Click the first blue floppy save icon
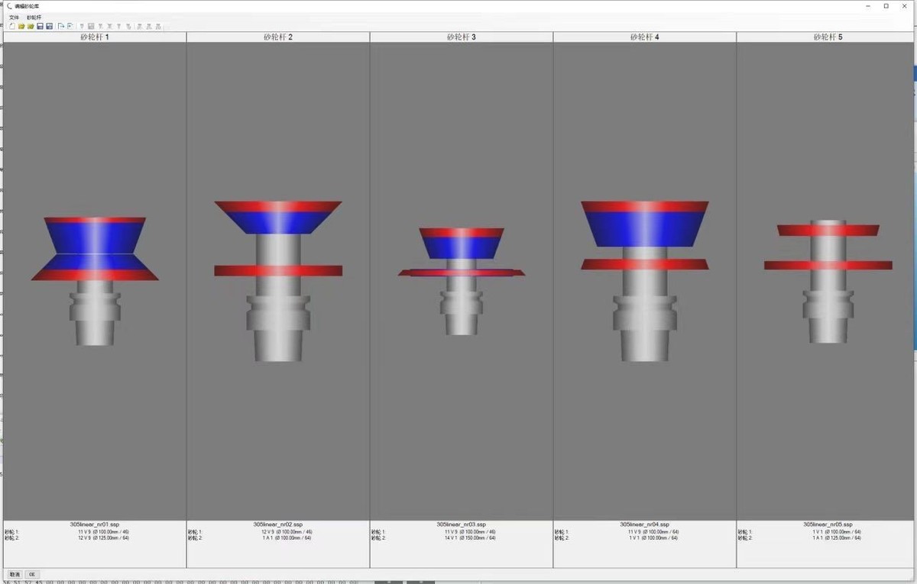Viewport: 917px width, 584px height. (40, 26)
